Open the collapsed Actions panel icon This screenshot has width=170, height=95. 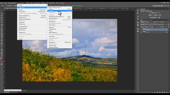pyautogui.click(x=138, y=13)
